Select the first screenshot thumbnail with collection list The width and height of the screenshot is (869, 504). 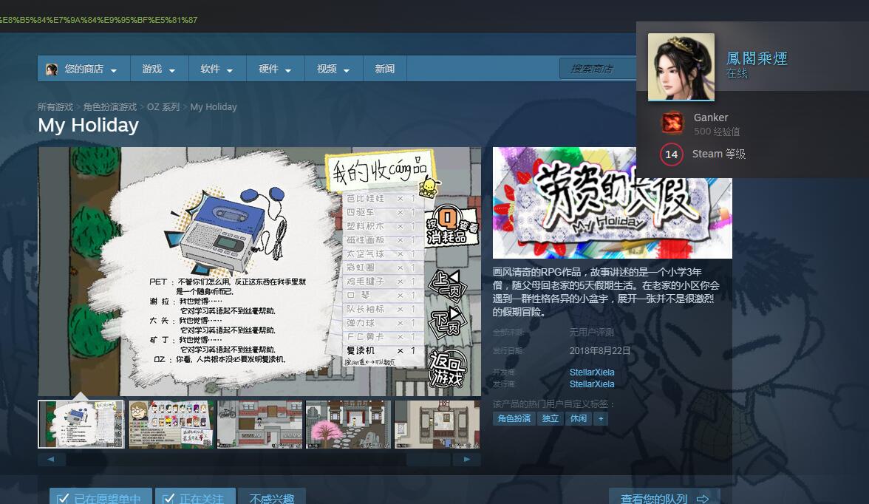click(81, 424)
